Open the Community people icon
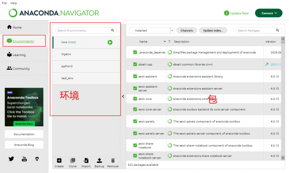Screen dimensions: 289x173 point(9,68)
